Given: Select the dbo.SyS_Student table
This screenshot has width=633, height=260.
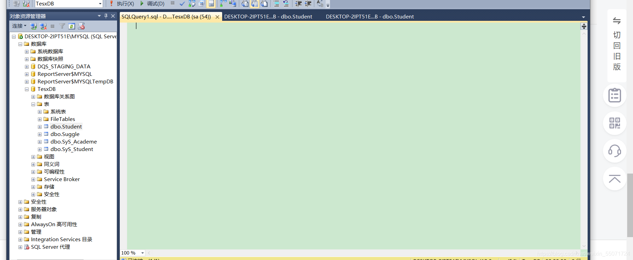Looking at the screenshot, I should pyautogui.click(x=72, y=149).
